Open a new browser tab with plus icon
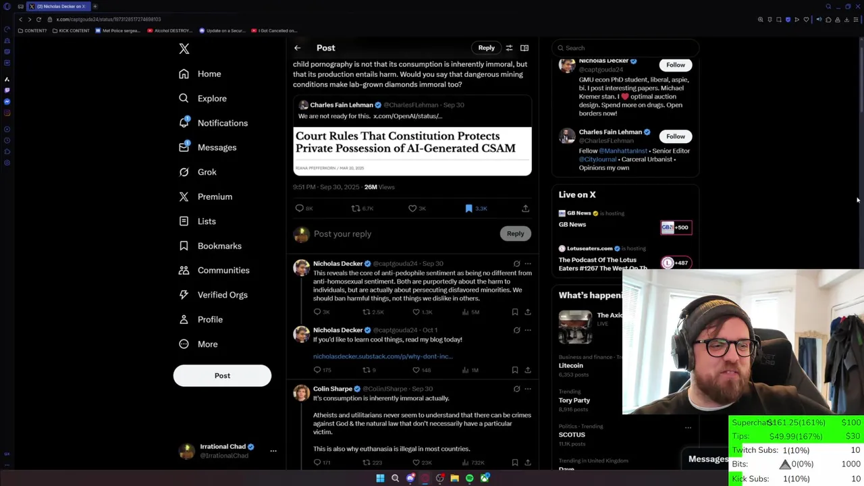 tap(95, 6)
